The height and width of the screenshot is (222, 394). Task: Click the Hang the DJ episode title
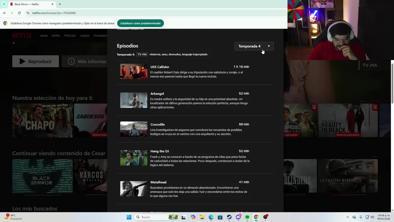click(159, 151)
